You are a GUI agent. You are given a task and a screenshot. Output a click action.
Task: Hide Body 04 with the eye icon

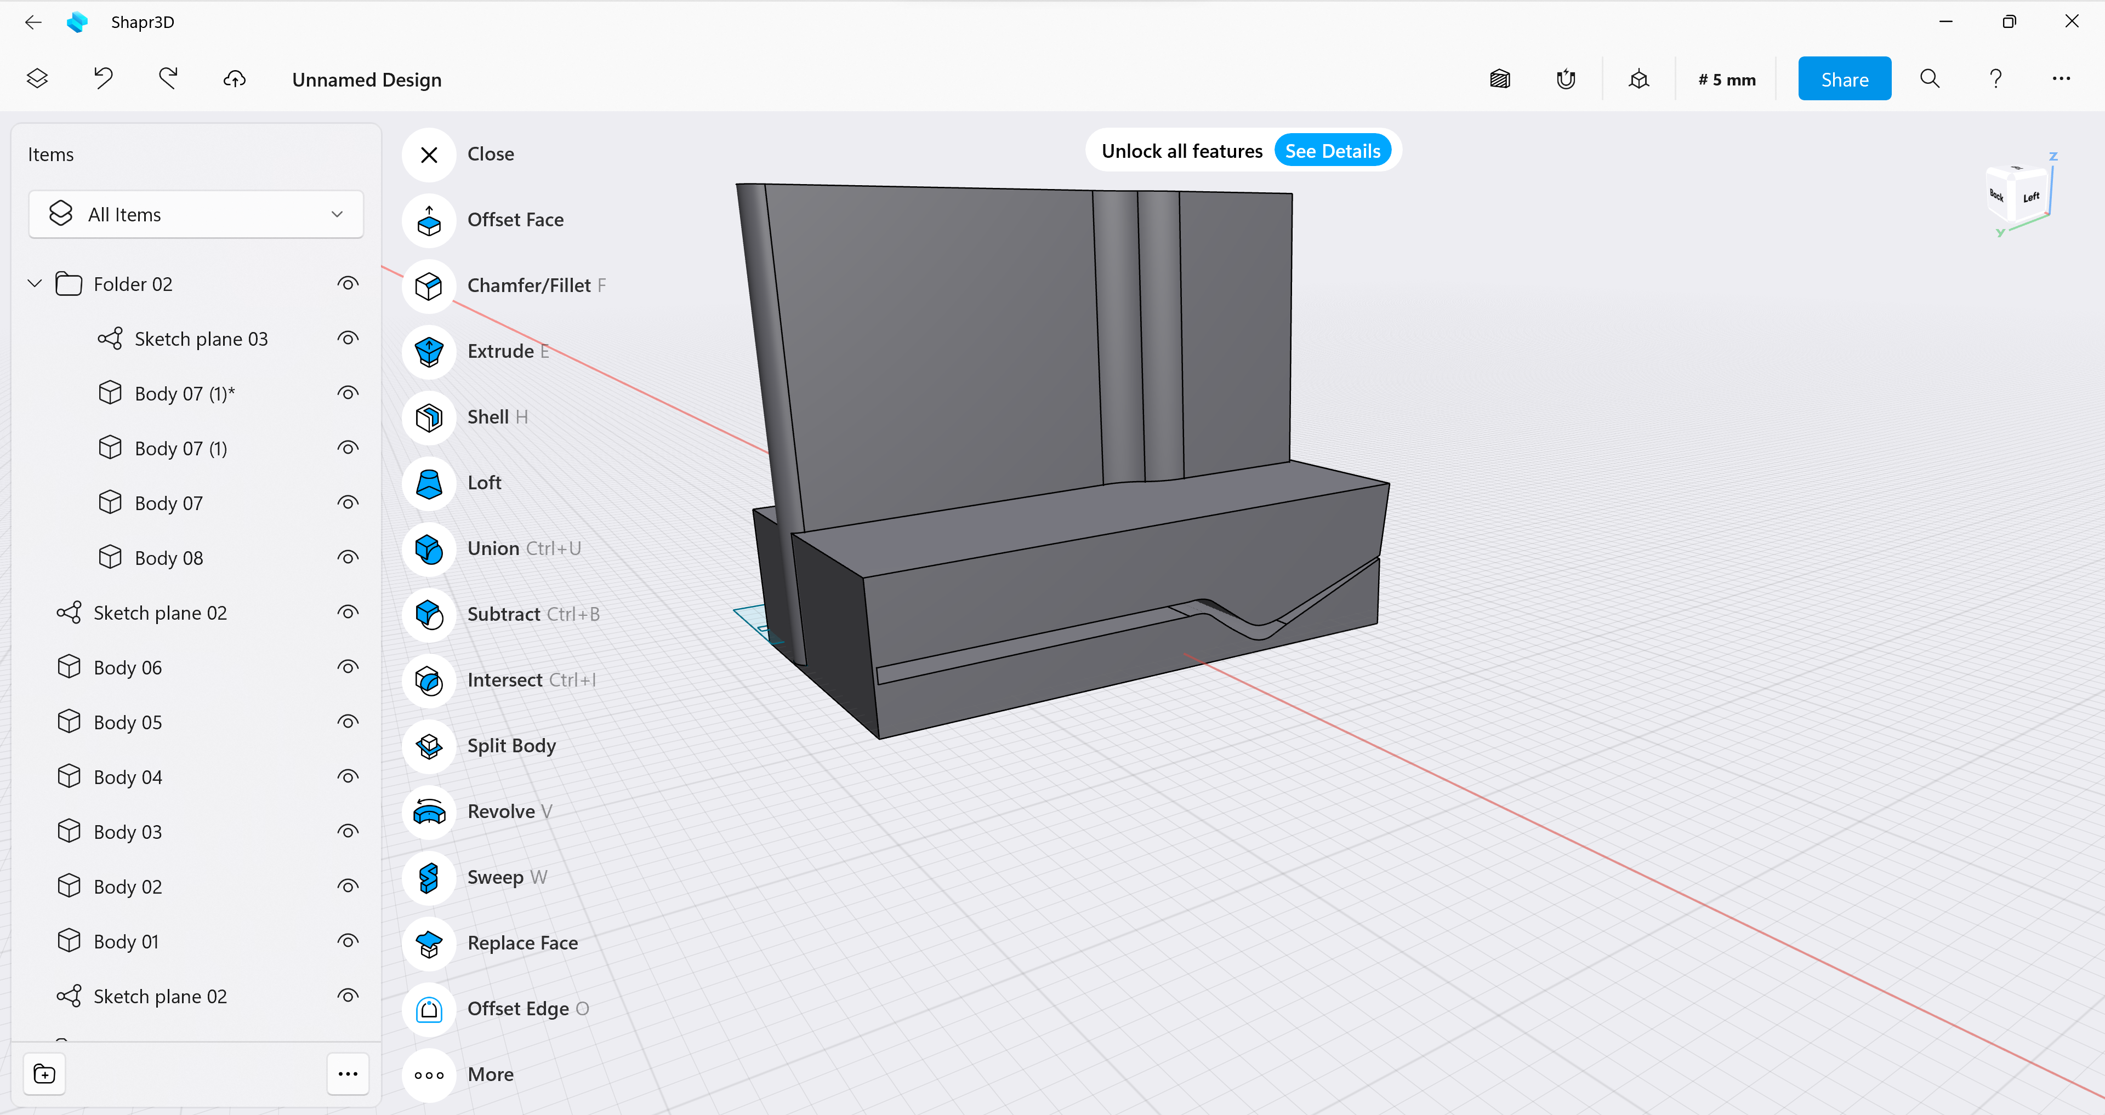point(348,777)
